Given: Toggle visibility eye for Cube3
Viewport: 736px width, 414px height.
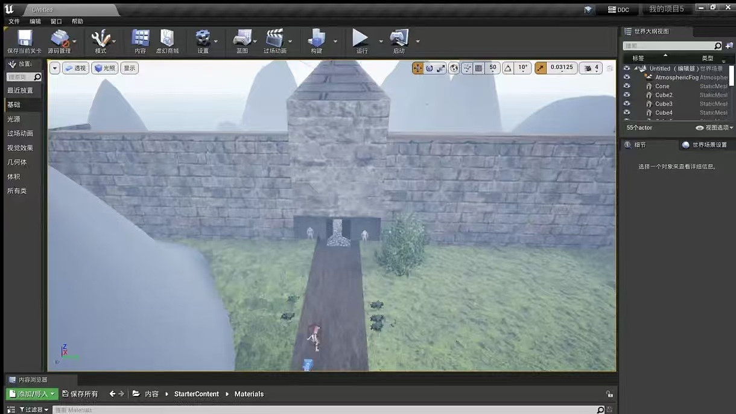Looking at the screenshot, I should [627, 104].
